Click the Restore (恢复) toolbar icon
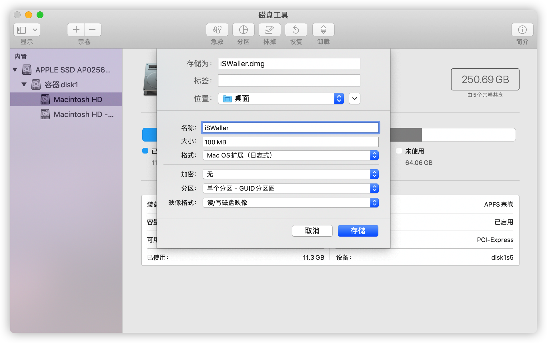547x343 pixels. [x=296, y=30]
